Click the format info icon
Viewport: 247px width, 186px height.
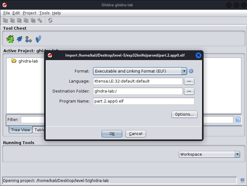(191, 71)
